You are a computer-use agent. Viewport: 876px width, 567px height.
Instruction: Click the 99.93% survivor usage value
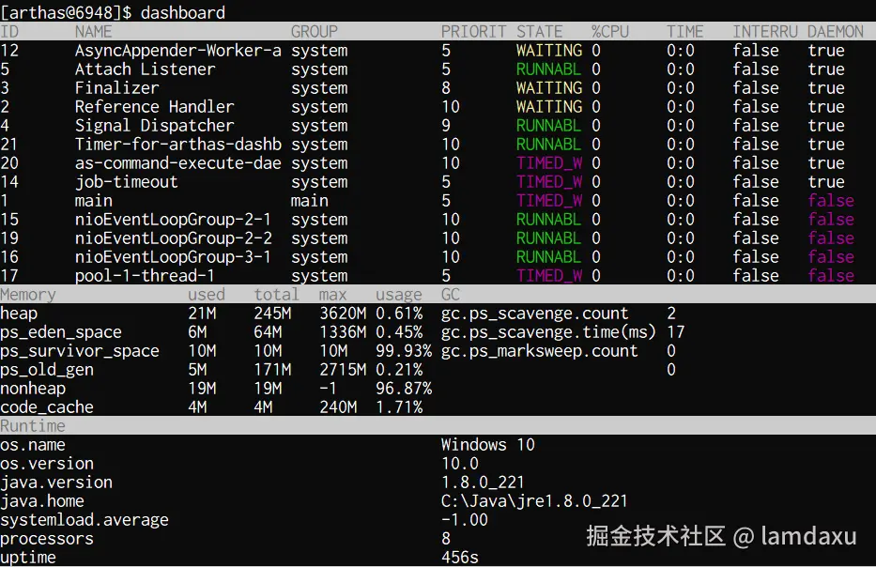404,351
